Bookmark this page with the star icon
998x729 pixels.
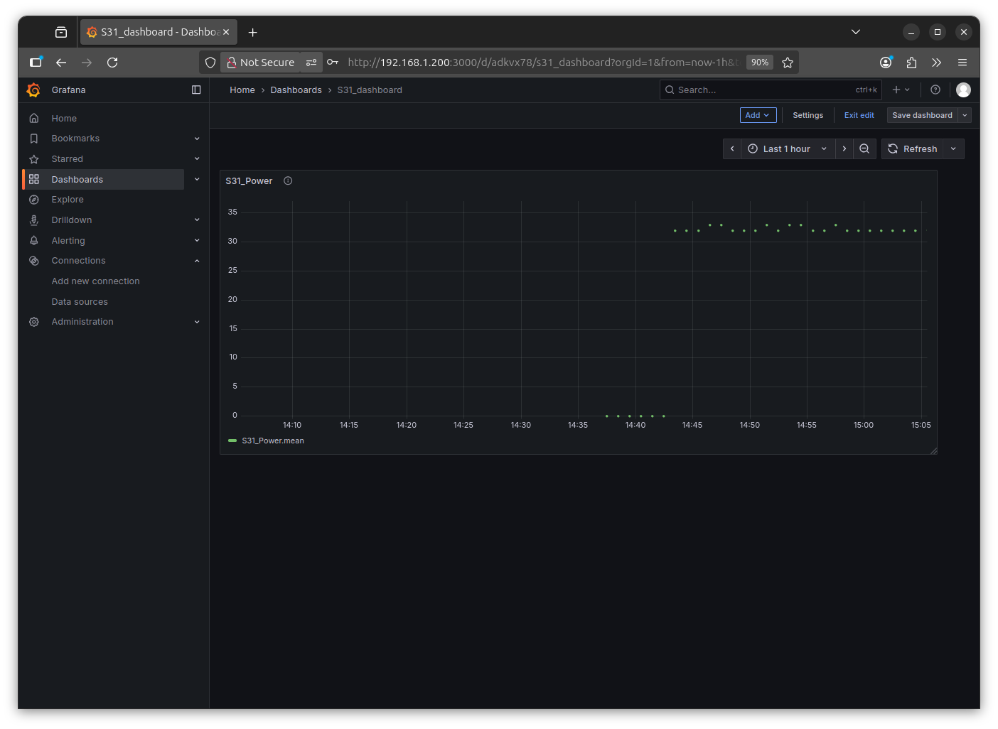[x=788, y=63]
